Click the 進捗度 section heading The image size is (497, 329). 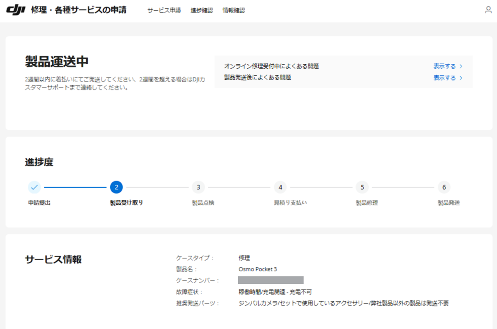click(39, 162)
